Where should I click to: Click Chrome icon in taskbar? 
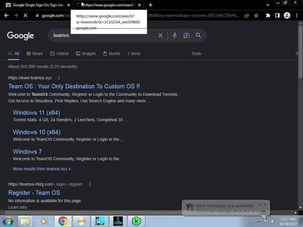coord(63,221)
